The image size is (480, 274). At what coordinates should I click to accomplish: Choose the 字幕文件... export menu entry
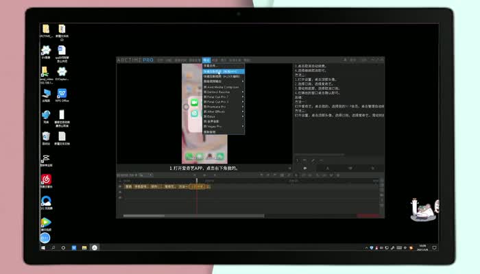coord(224,66)
